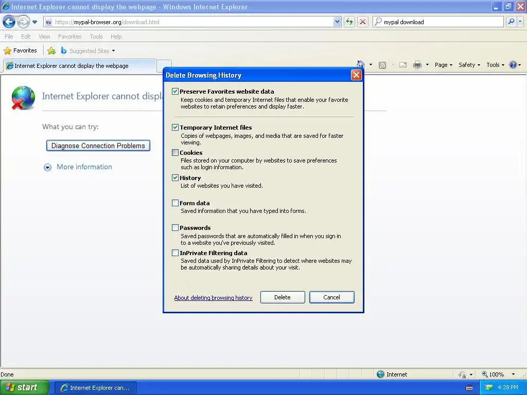Click the Forward navigation arrow
The image size is (527, 395).
[x=23, y=22]
